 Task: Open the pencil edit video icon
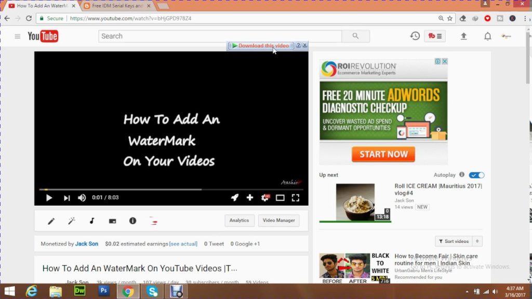(51, 221)
